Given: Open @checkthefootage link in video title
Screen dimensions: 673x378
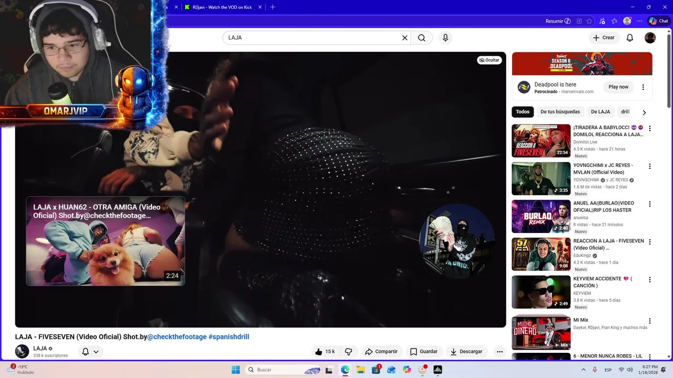Looking at the screenshot, I should tap(177, 337).
